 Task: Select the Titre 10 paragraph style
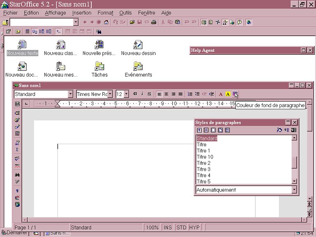(x=205, y=157)
